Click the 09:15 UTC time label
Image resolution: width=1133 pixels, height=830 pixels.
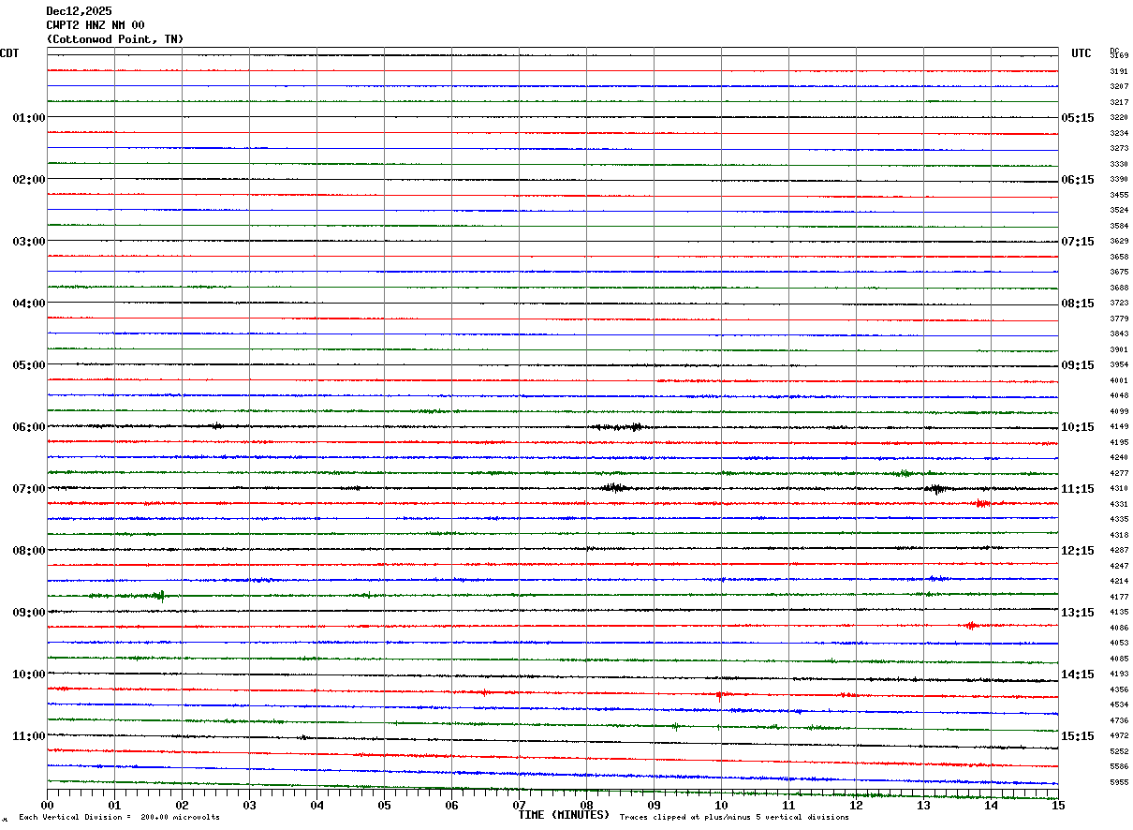[x=1078, y=365]
